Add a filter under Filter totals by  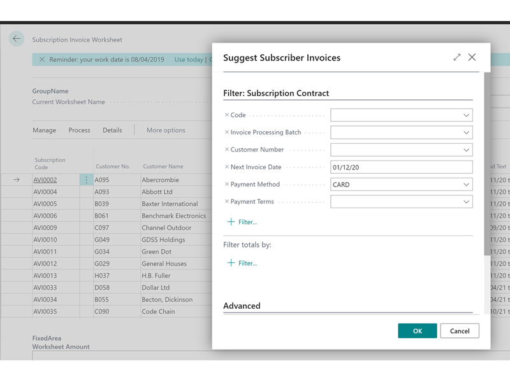pos(242,263)
